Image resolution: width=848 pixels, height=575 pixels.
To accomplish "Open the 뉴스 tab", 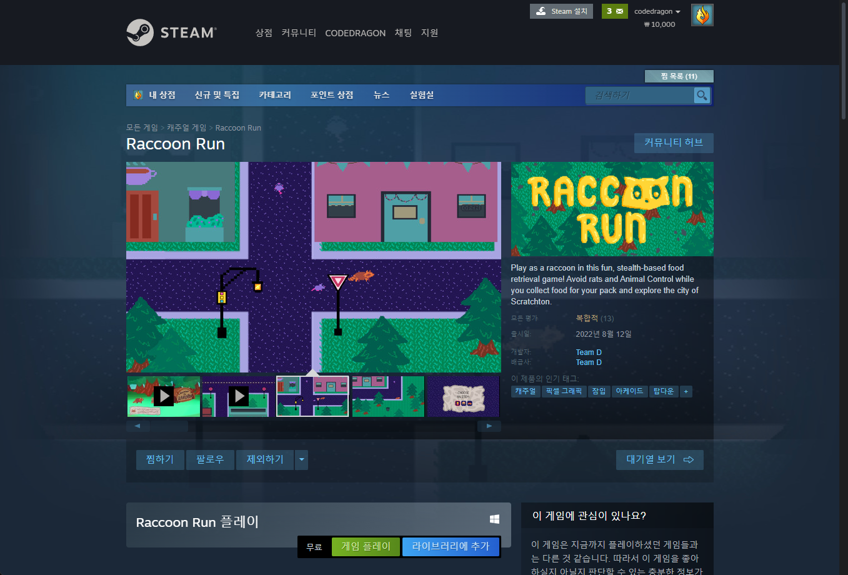I will 381,95.
